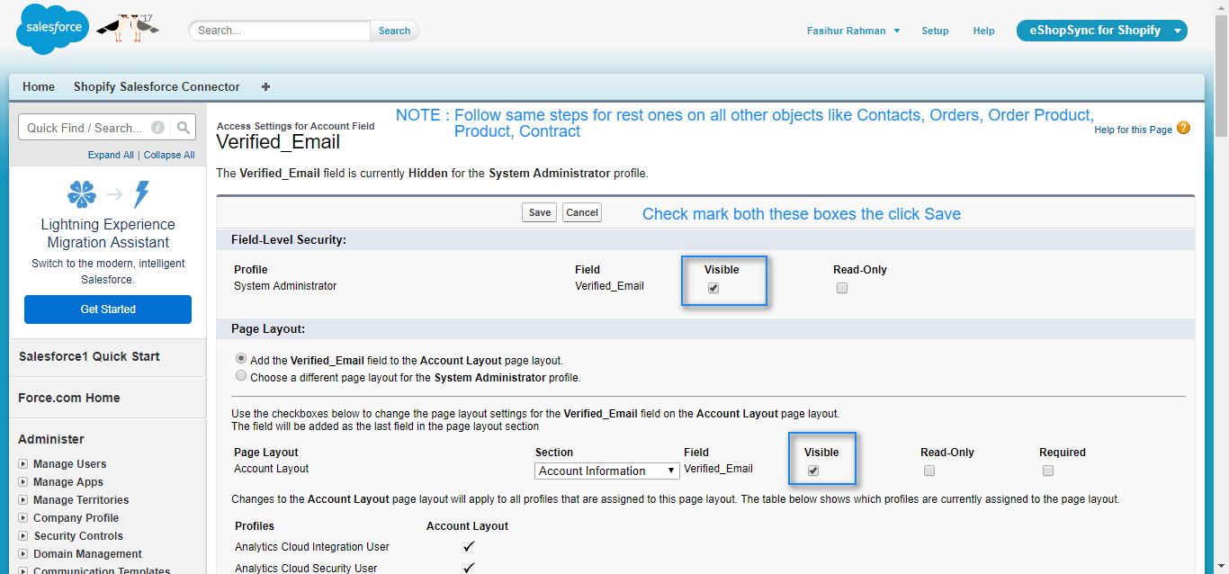This screenshot has width=1229, height=574.
Task: Click the Help link in header
Action: (983, 31)
